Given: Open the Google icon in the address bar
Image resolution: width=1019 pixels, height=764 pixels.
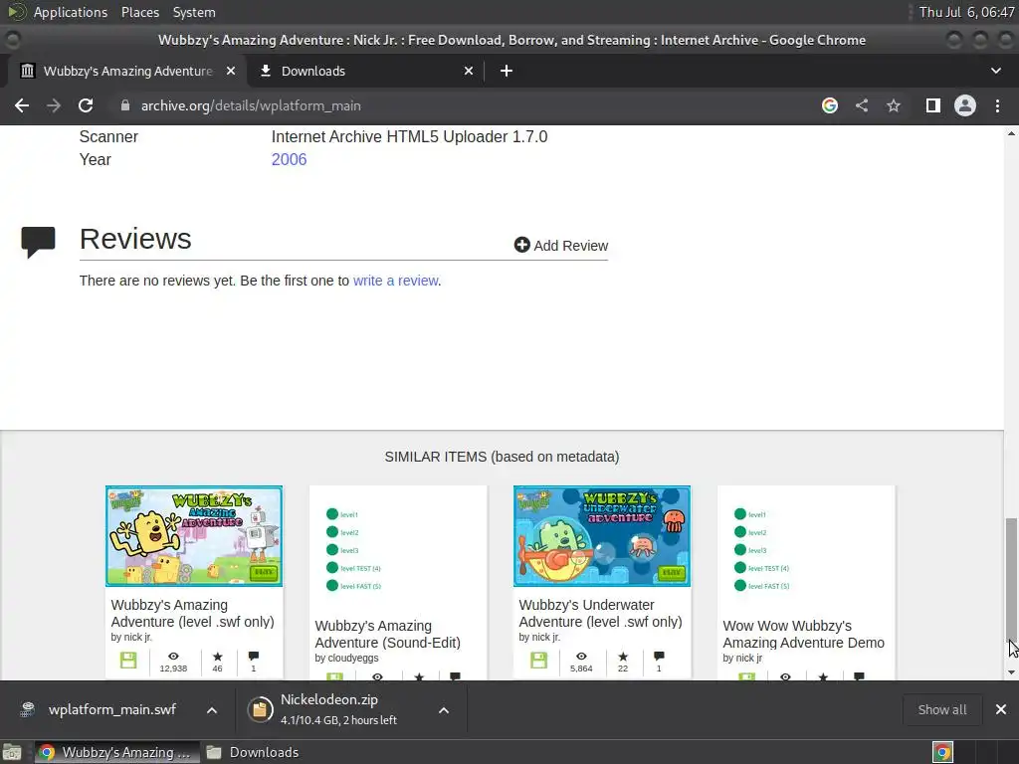Looking at the screenshot, I should click(829, 105).
